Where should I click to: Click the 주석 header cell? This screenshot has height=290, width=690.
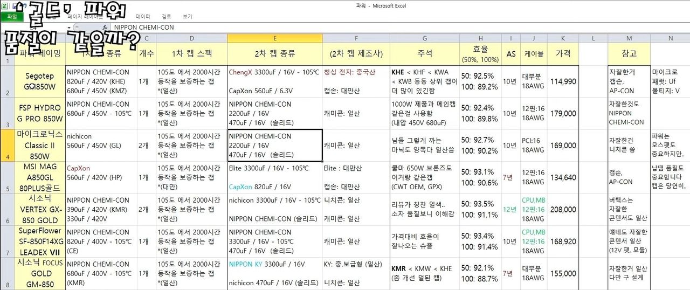pyautogui.click(x=424, y=54)
